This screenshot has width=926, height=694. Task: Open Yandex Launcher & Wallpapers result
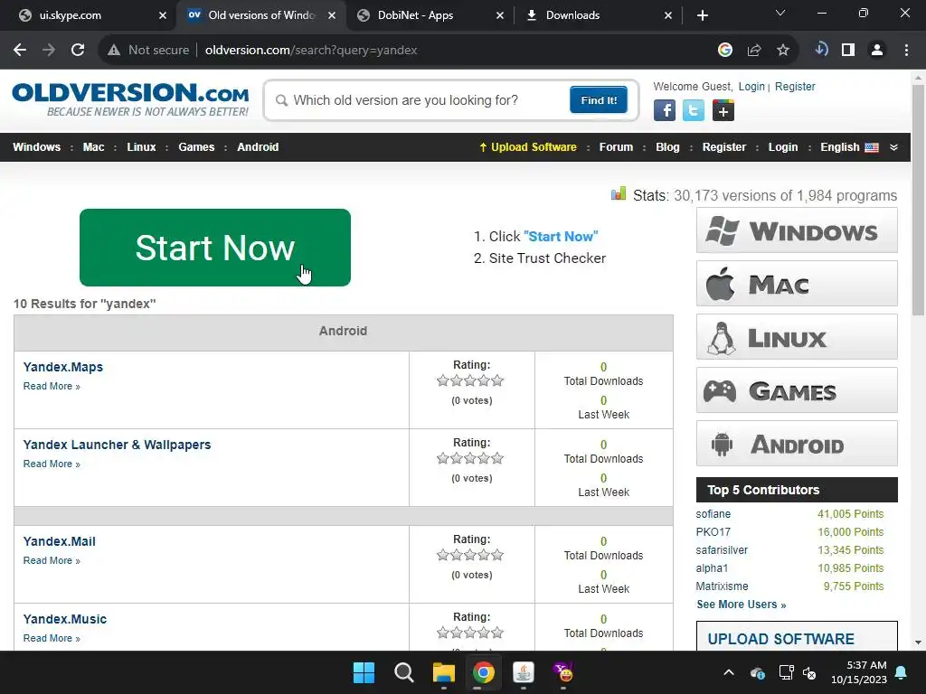point(117,445)
